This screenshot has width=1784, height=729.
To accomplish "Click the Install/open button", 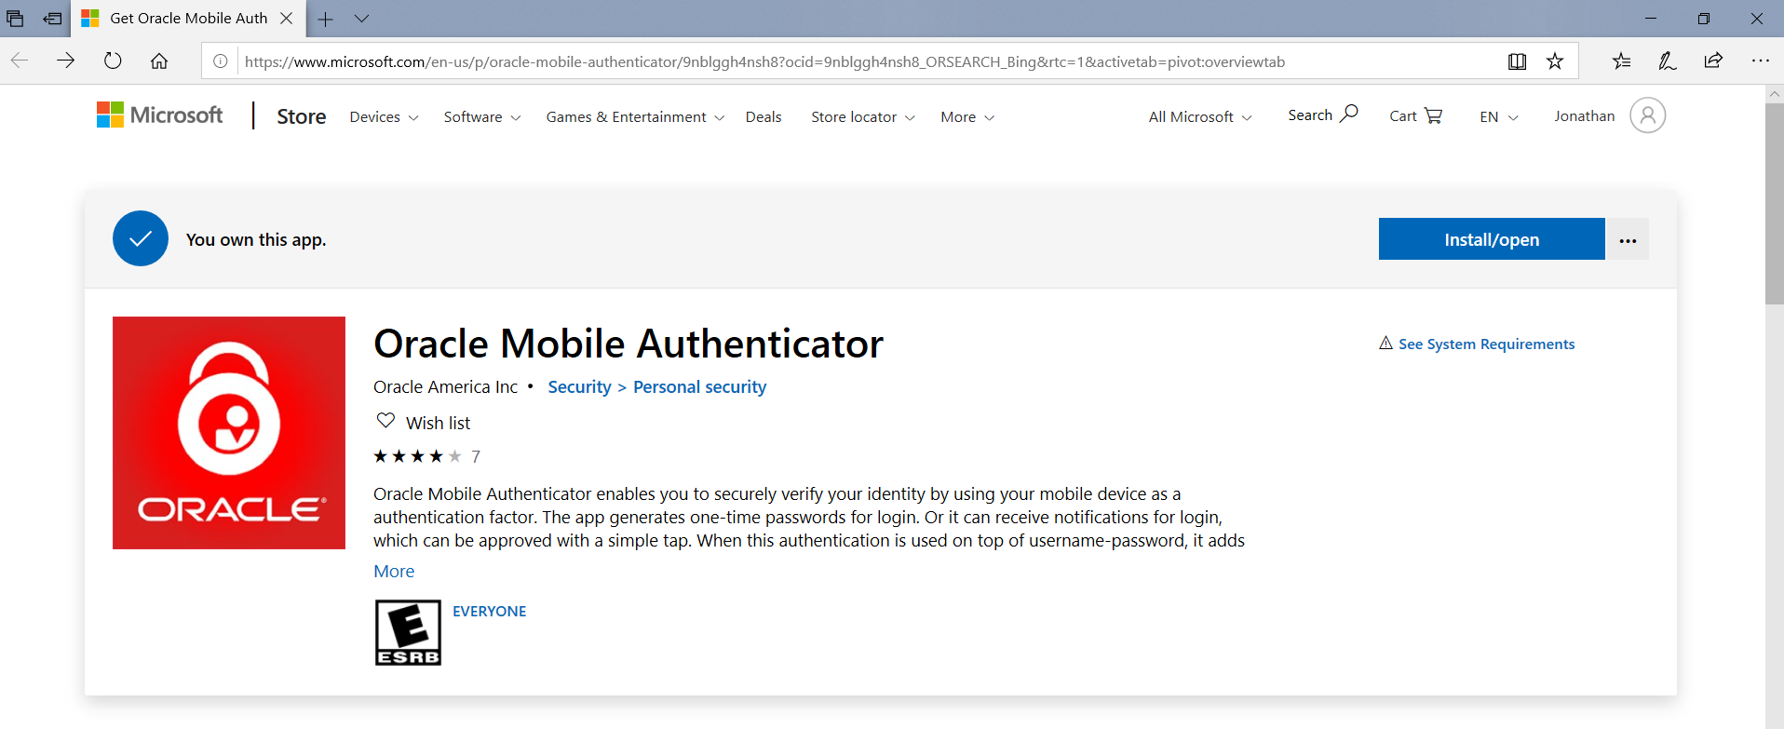I will 1492,239.
